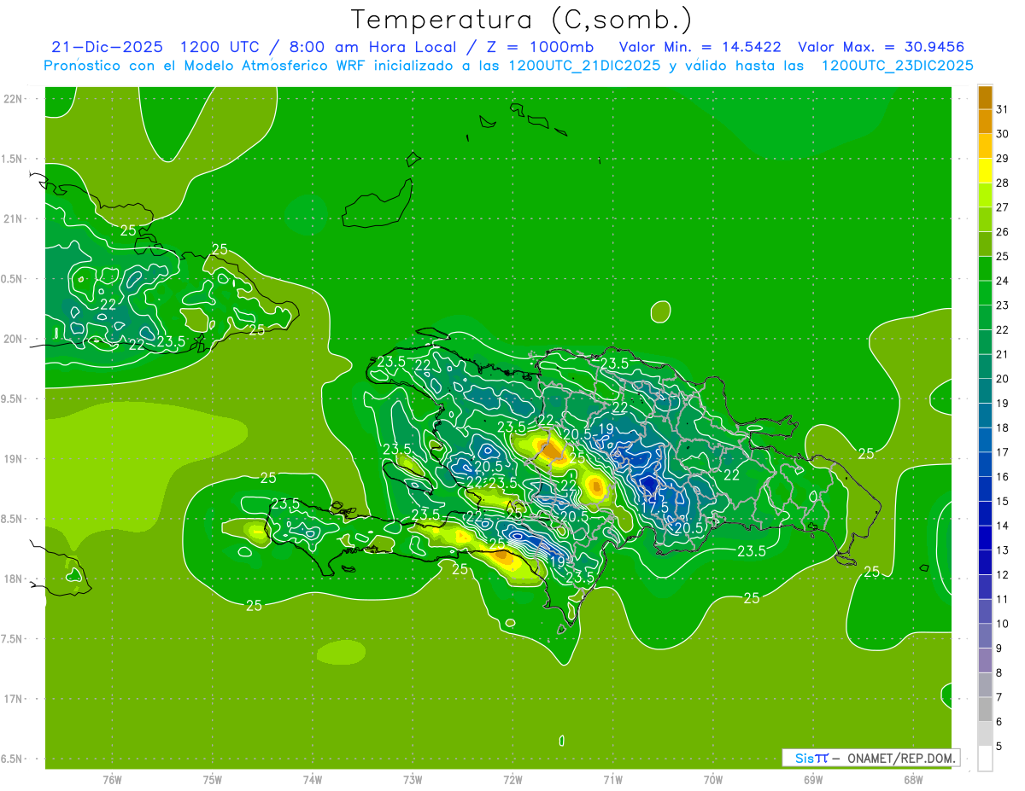Click the legend value '18'
This screenshot has height=791, width=1025.
click(1003, 428)
